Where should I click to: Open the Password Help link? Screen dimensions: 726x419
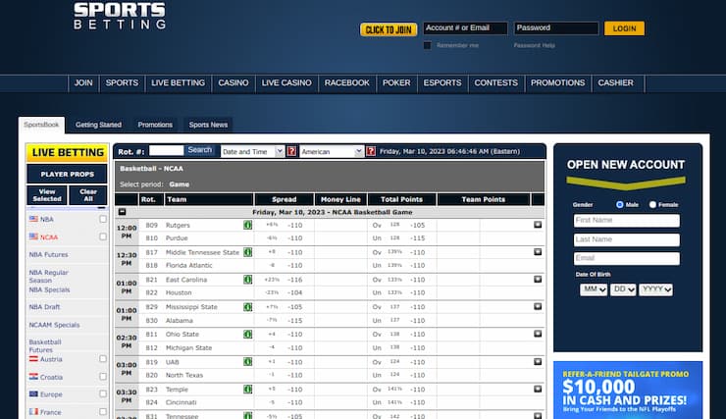535,45
